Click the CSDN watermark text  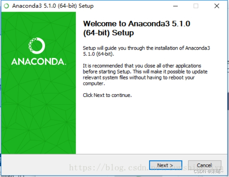(208, 172)
